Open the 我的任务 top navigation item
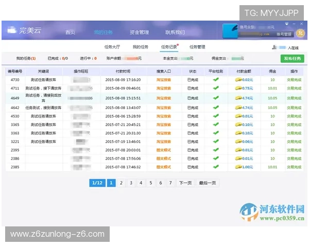 click(x=103, y=32)
